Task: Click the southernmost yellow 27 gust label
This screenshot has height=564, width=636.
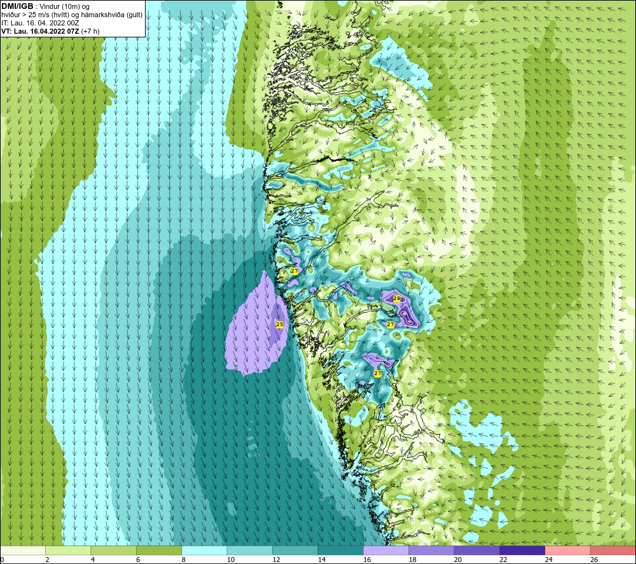Action: coord(378,373)
